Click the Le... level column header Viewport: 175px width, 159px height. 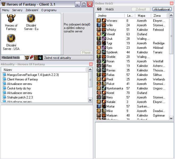[x=130, y=15]
